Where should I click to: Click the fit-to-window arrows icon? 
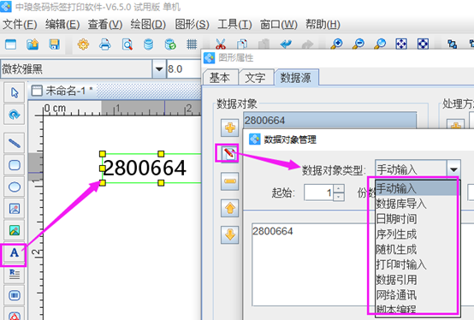(x=401, y=44)
